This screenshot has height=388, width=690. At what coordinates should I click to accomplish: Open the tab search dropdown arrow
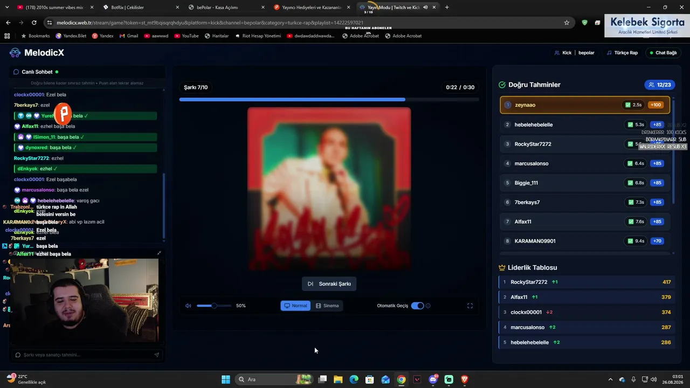point(7,8)
